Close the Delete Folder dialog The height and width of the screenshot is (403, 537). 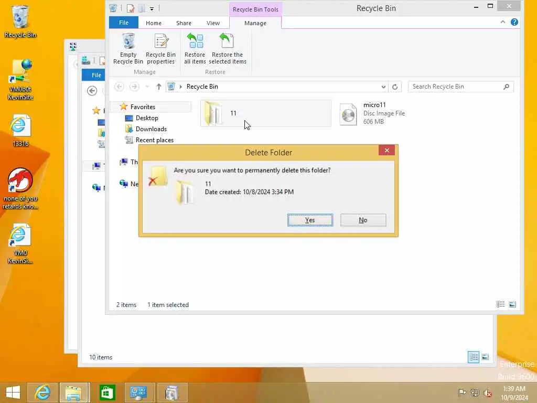tap(386, 151)
